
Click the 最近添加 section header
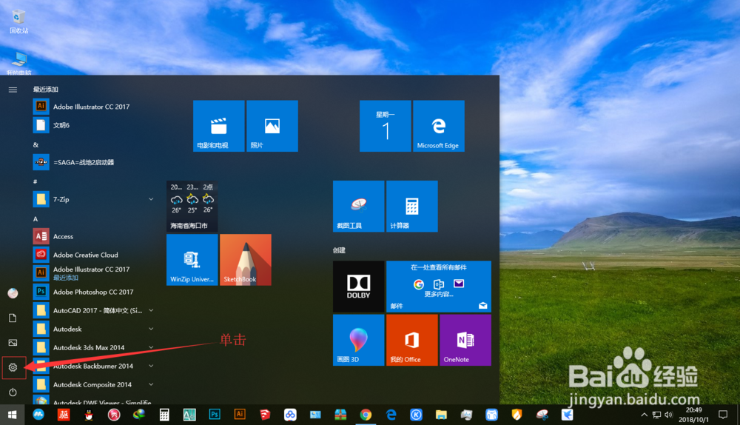(46, 90)
